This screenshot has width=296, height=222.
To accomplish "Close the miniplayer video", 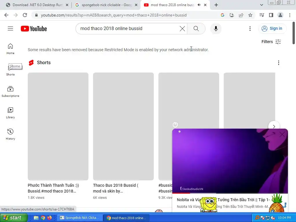I will pos(282,134).
